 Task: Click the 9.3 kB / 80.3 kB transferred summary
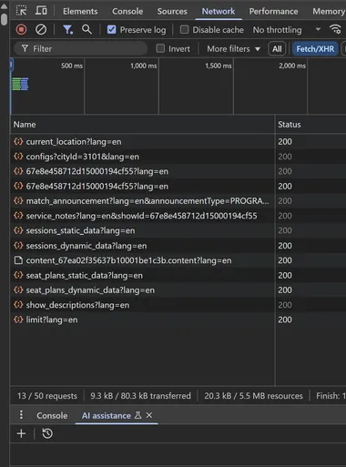[140, 395]
